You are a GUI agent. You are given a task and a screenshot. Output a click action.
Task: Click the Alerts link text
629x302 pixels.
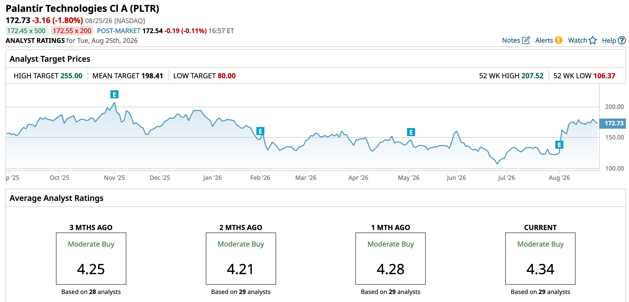point(544,40)
